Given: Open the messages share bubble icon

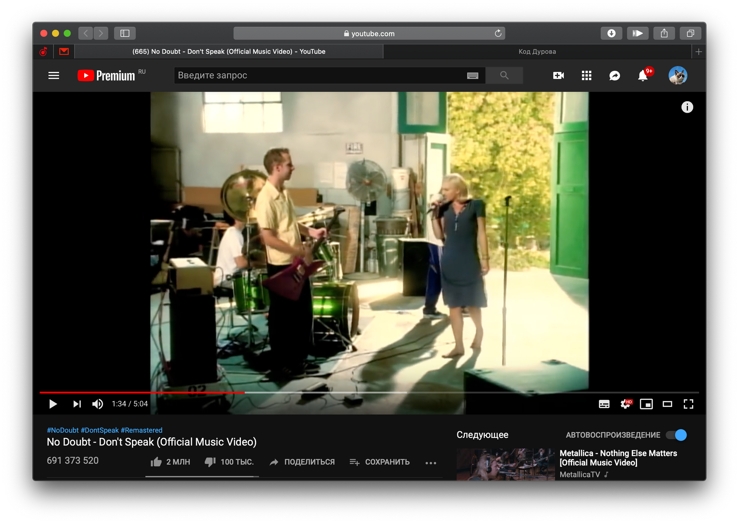Looking at the screenshot, I should point(614,75).
